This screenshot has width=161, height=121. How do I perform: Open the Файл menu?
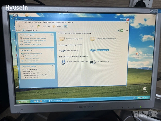point(18,22)
